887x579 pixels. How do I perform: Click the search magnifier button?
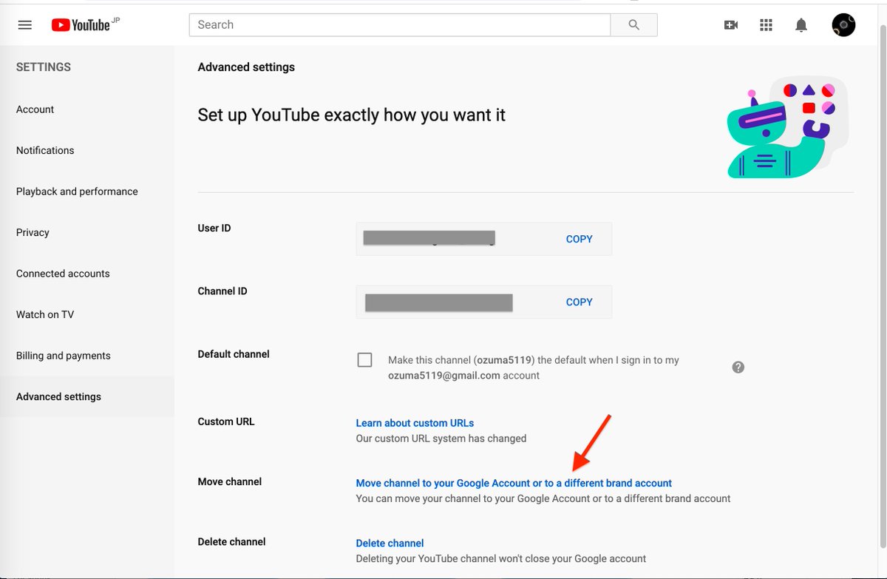633,24
